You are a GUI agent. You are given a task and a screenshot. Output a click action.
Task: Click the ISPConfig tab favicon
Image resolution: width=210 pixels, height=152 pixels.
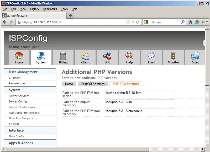pyautogui.click(x=4, y=15)
